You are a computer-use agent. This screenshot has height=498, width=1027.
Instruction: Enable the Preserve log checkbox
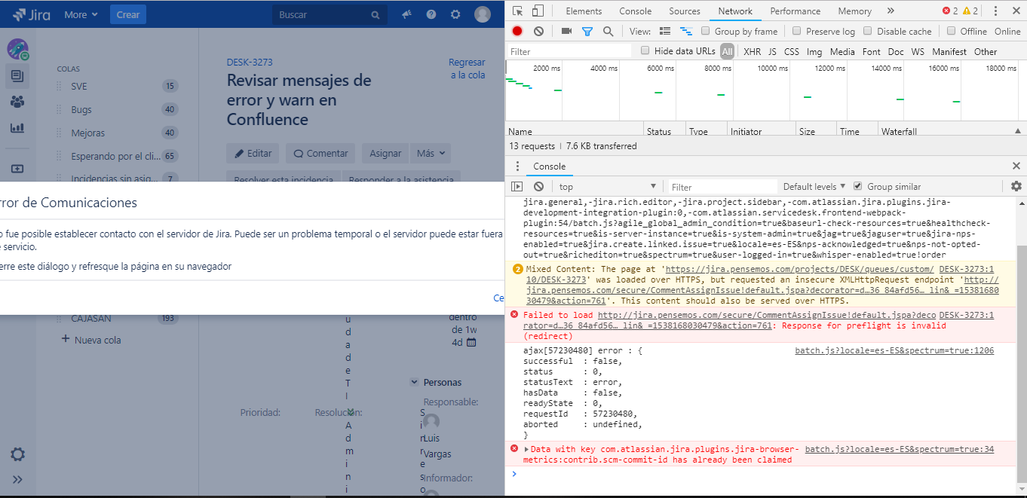pyautogui.click(x=796, y=31)
